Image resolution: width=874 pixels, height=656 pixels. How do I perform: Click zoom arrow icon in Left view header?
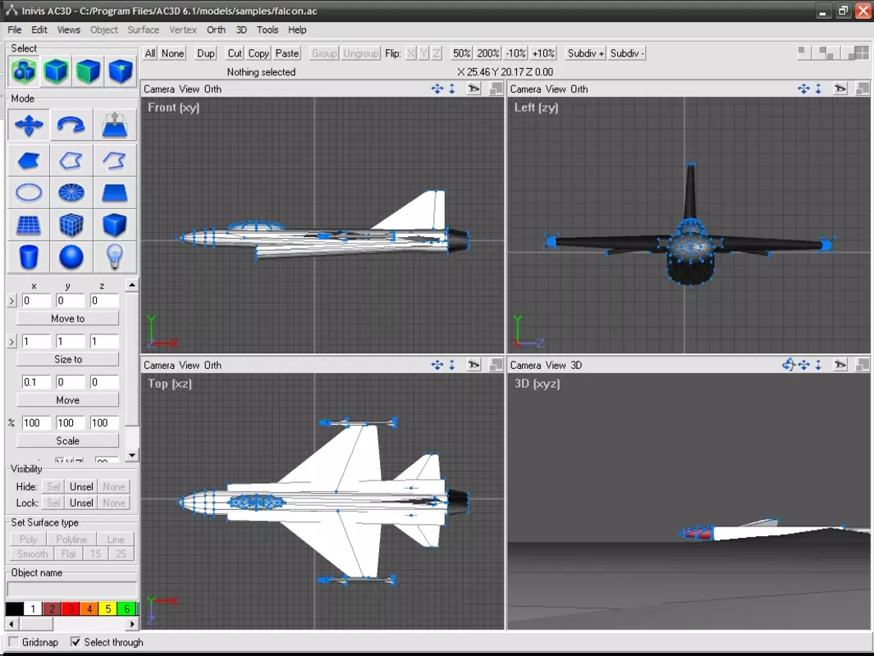click(818, 89)
